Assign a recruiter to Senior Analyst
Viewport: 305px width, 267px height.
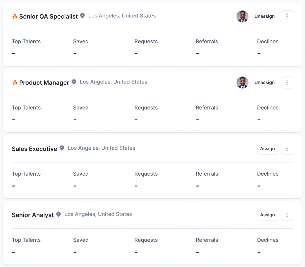(x=267, y=215)
